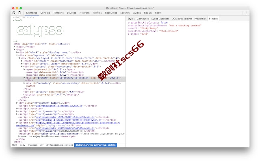Open the Resources panel tab

[x=111, y=13]
